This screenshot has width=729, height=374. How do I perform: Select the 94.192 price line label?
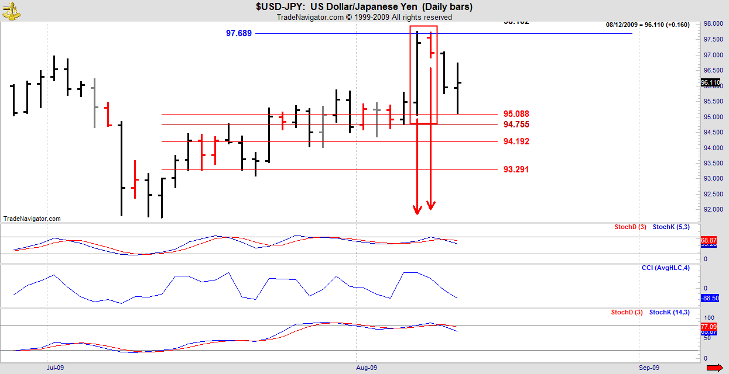point(516,141)
